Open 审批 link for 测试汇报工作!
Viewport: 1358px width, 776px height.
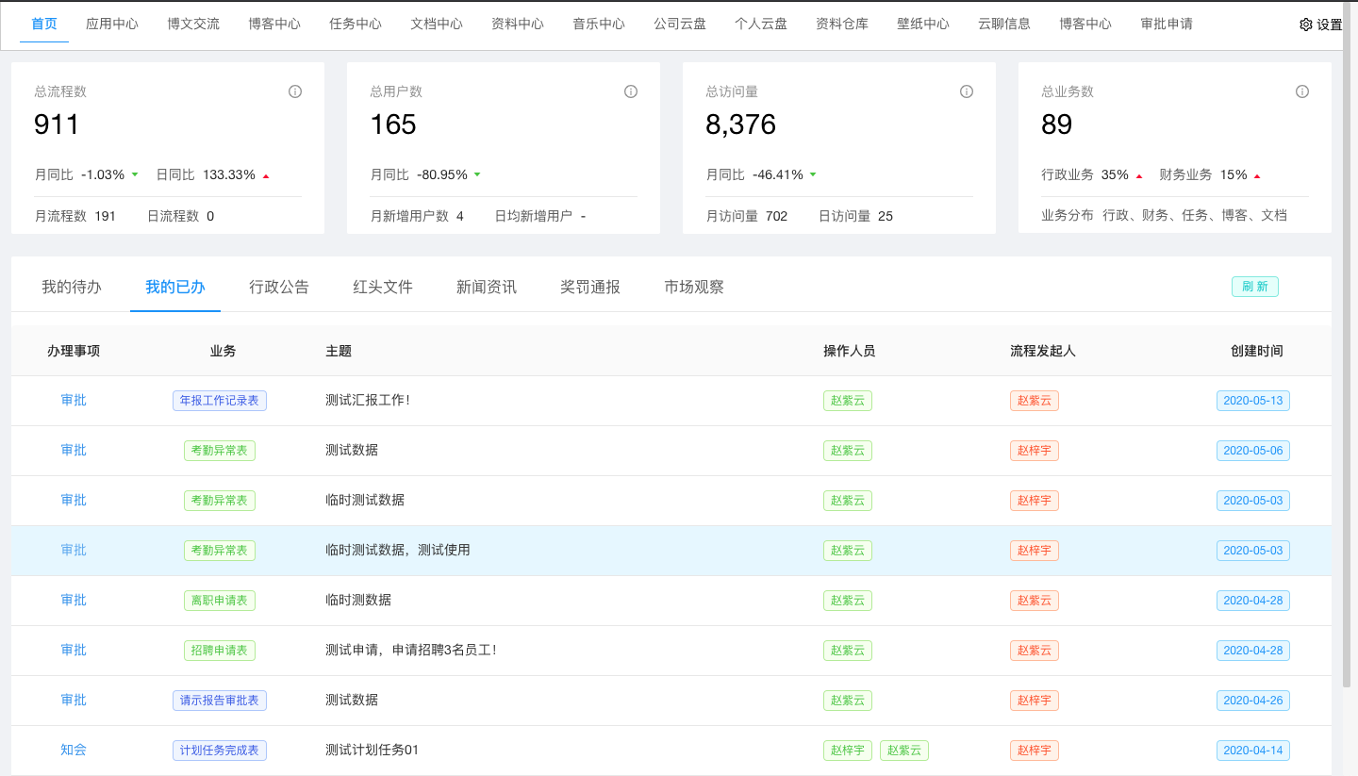tap(74, 400)
